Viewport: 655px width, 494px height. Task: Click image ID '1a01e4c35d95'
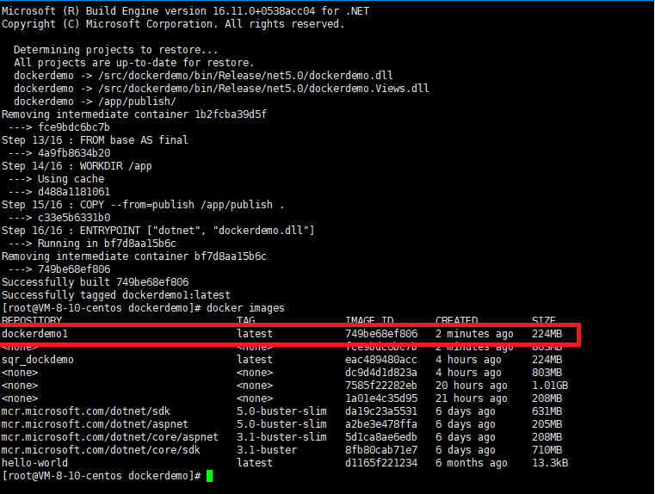coord(381,398)
